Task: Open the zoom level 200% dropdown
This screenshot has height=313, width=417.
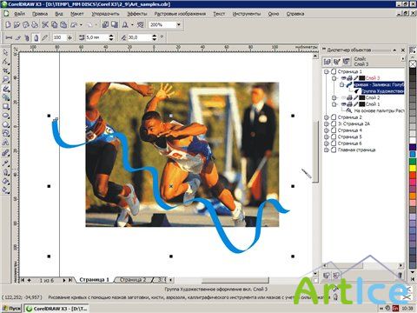Action: [178, 25]
